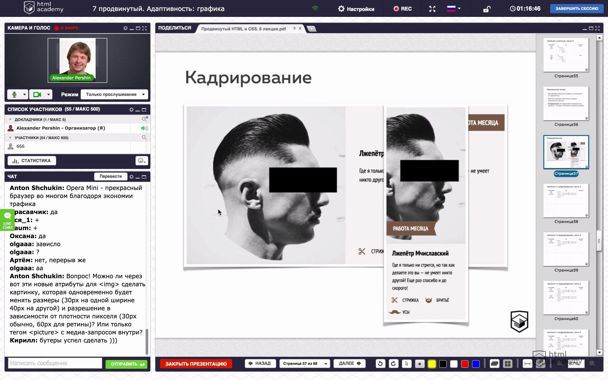The image size is (608, 380).
Task: Open the emoji status icon
Action: 141,161
